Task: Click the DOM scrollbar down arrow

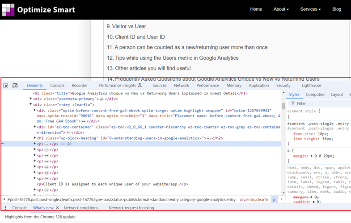Action: click(x=283, y=193)
